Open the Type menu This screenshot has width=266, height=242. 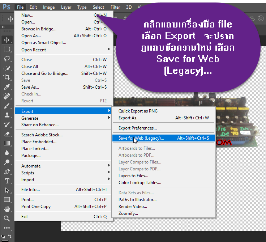pos(82,7)
